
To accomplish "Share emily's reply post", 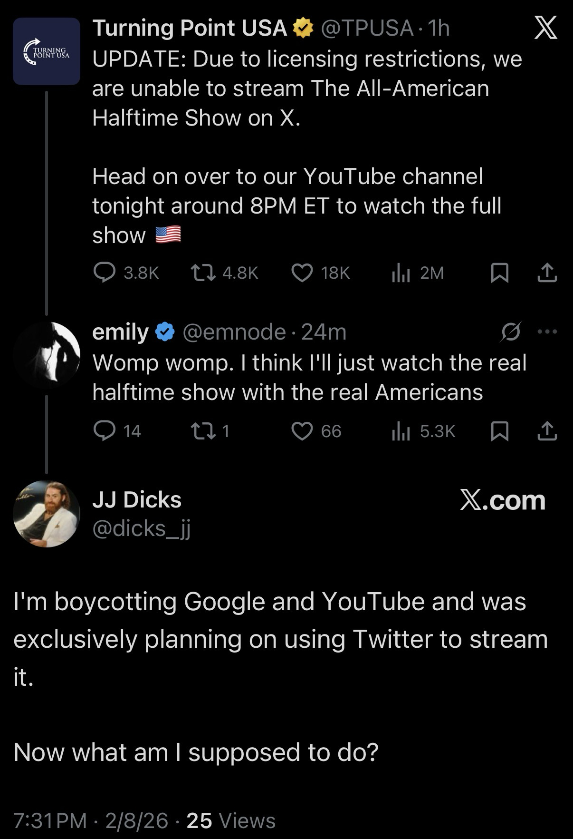I will click(x=547, y=431).
